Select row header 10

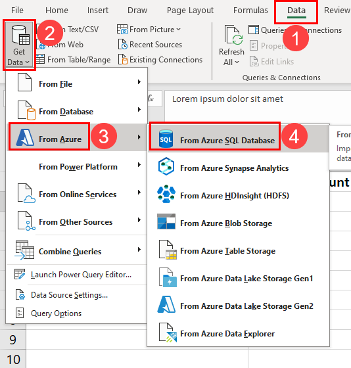coord(13,359)
